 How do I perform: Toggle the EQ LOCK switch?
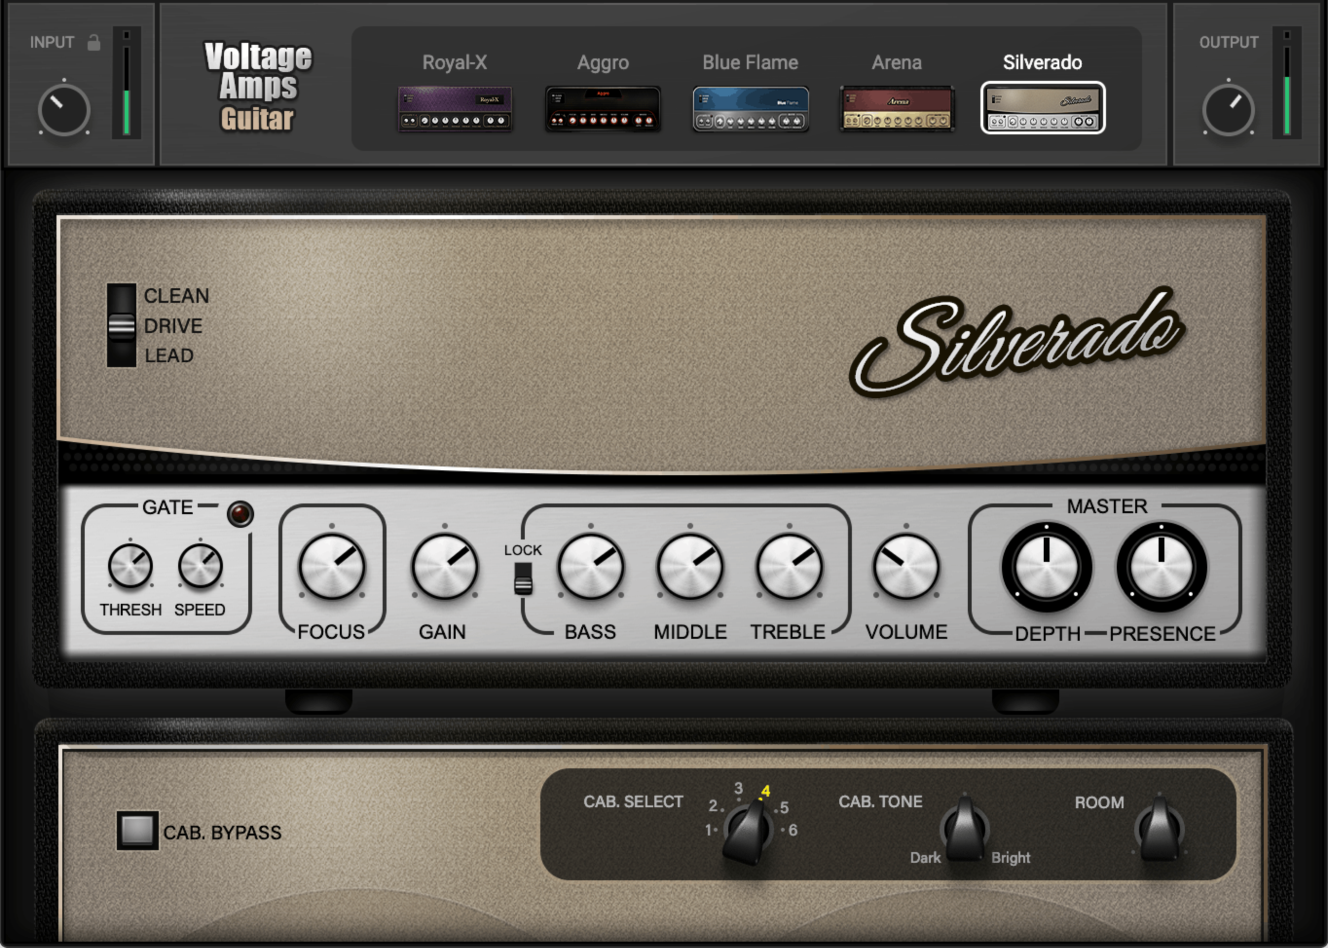(523, 579)
